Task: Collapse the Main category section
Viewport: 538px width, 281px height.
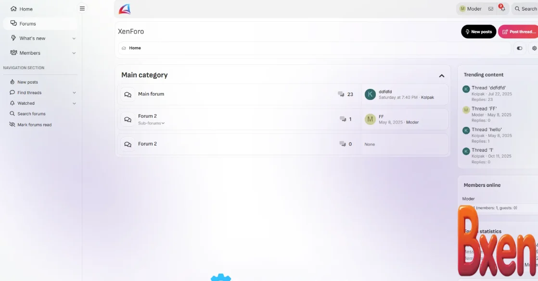Action: tap(441, 75)
